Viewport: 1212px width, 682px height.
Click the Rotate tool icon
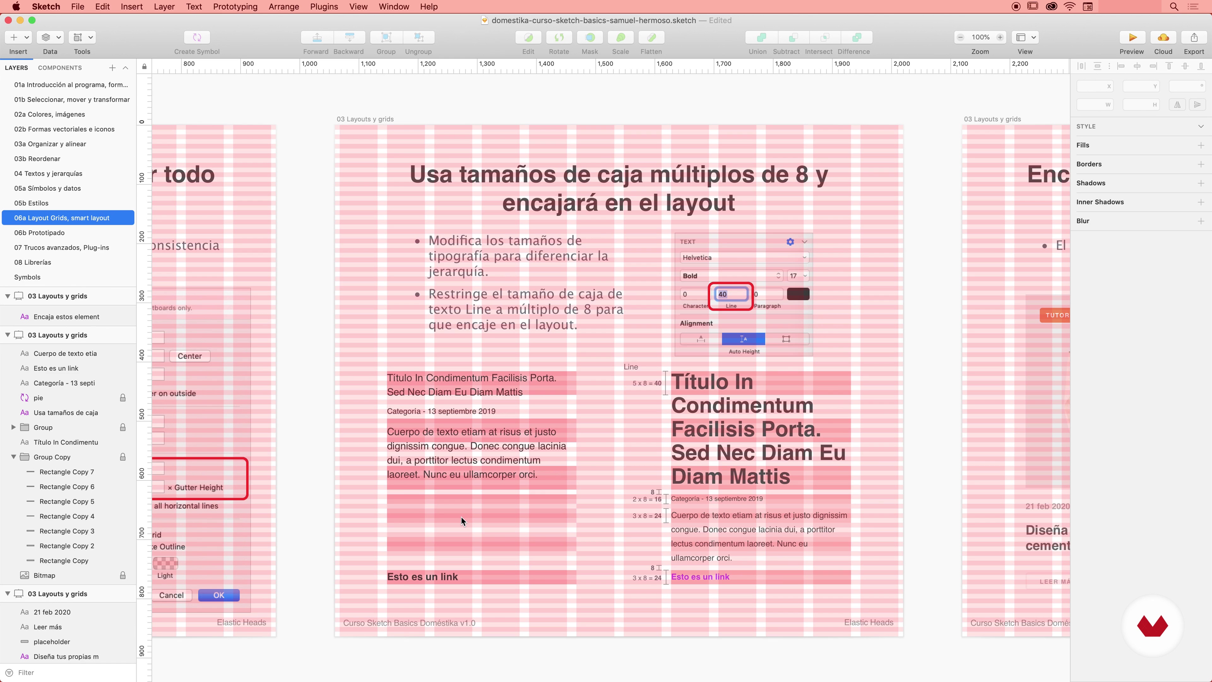click(559, 37)
